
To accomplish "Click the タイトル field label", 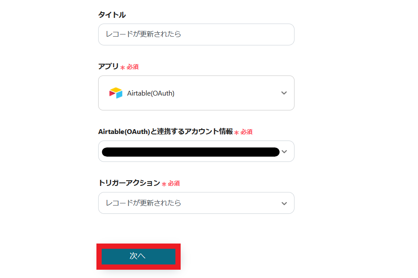I will coord(112,15).
